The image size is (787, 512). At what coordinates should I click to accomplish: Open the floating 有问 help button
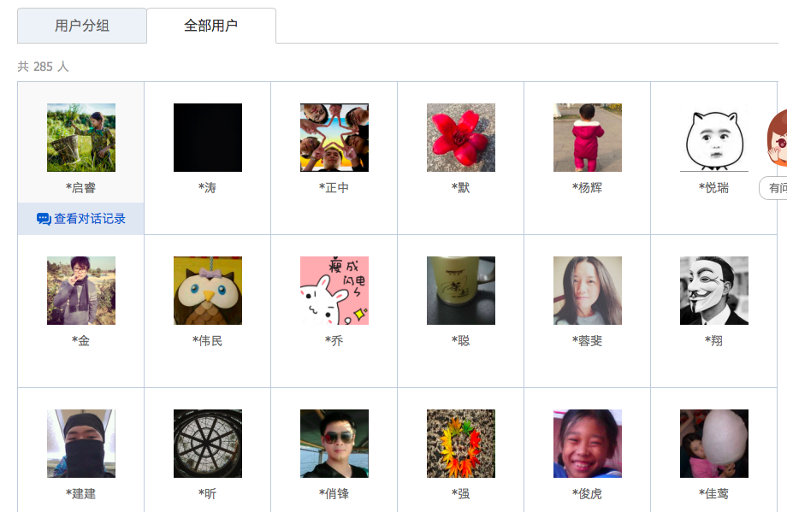pyautogui.click(x=773, y=188)
